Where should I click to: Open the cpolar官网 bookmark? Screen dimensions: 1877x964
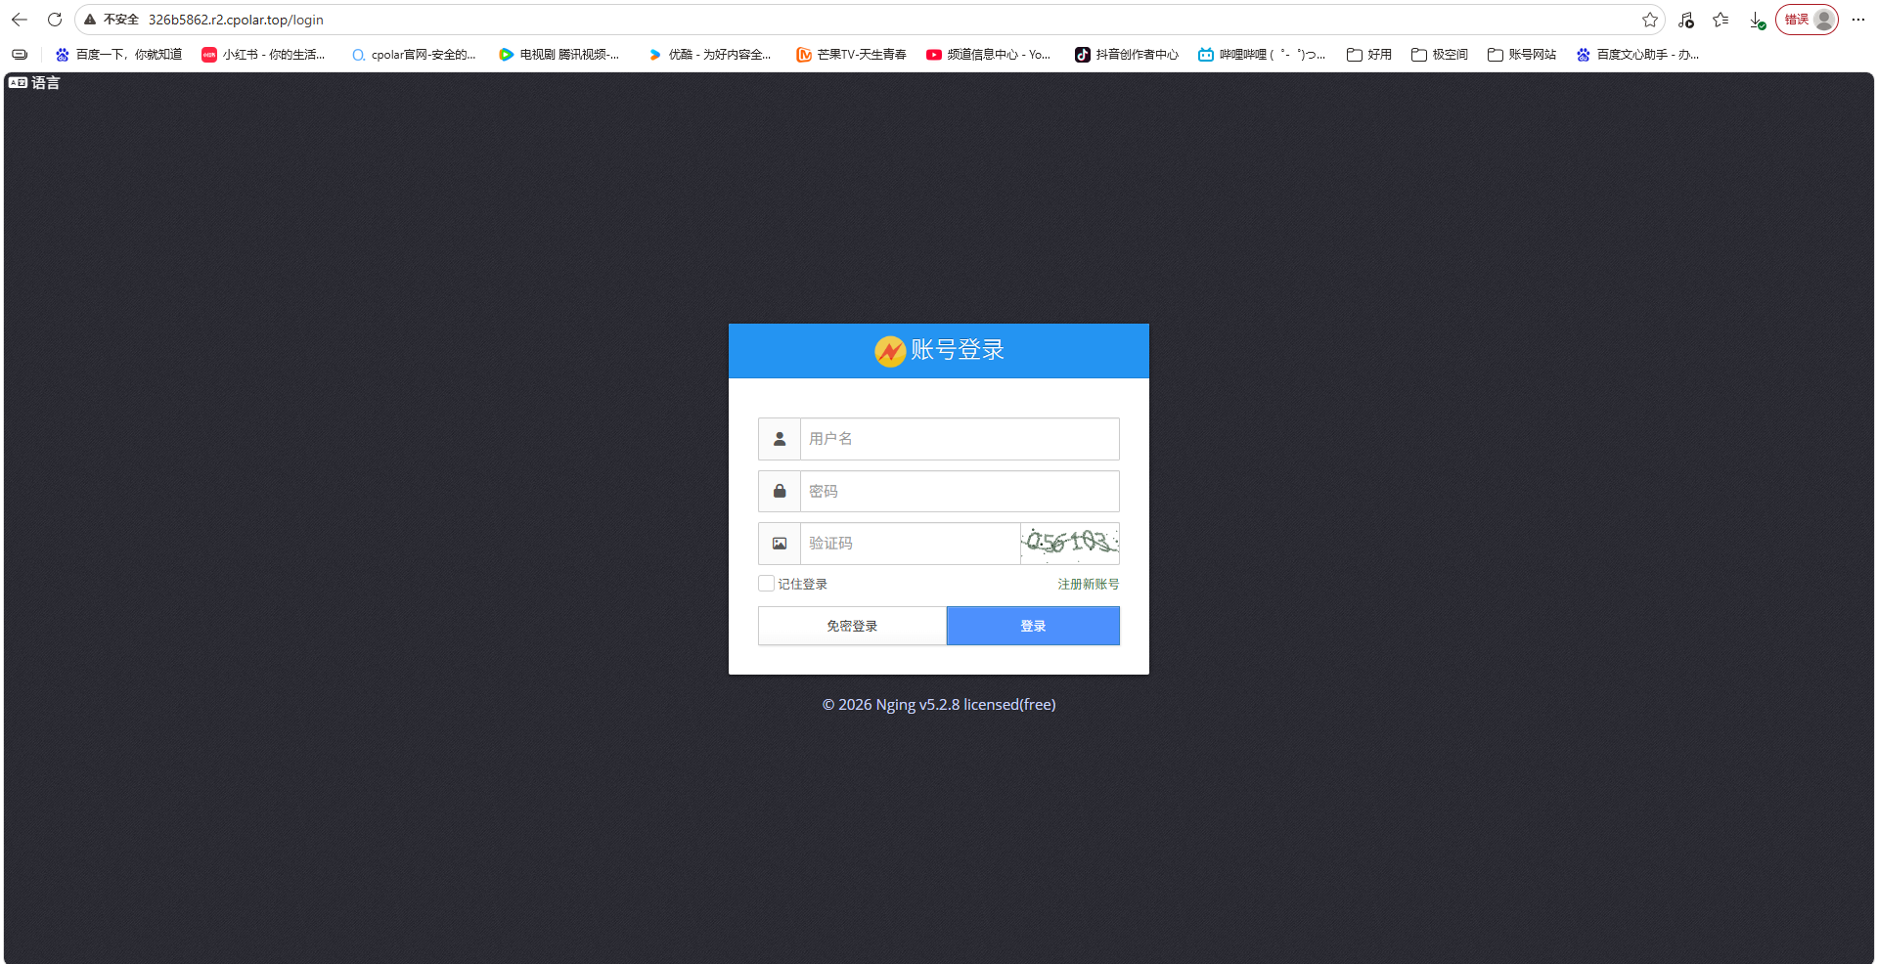(414, 55)
